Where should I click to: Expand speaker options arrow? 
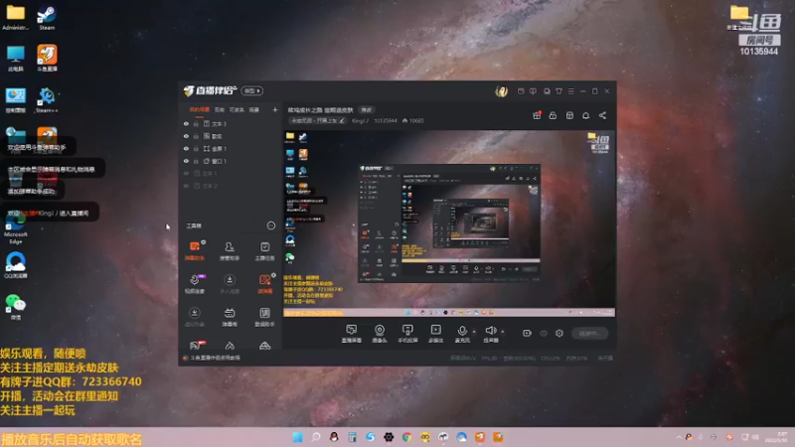click(503, 332)
